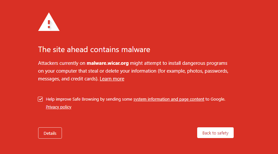This screenshot has height=154, width=278.
Task: Click the word "malware" in the heading
Action: click(136, 49)
